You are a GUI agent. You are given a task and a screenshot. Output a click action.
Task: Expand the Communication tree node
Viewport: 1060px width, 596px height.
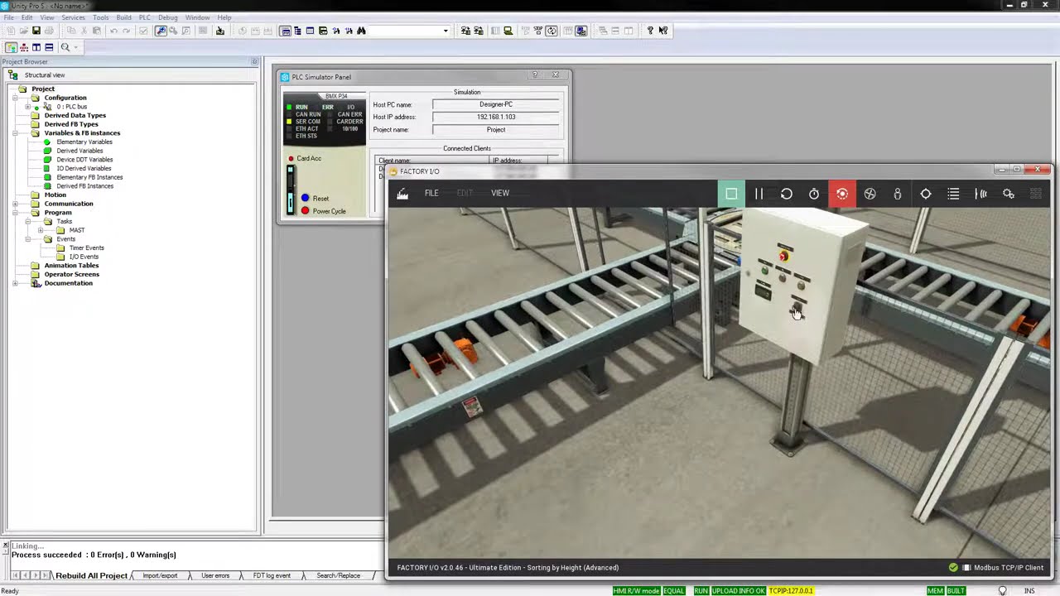(15, 204)
